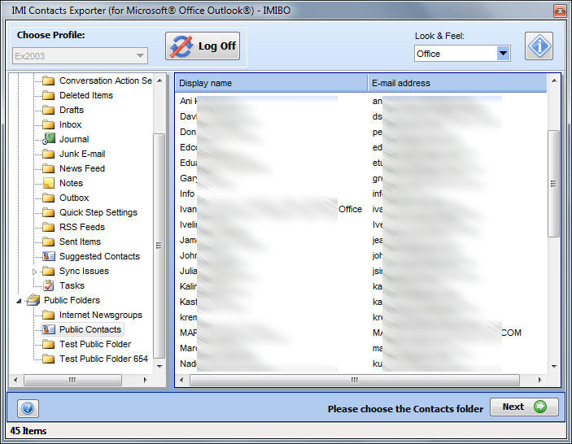
Task: Select the Deleted Items folder icon
Action: (x=48, y=95)
